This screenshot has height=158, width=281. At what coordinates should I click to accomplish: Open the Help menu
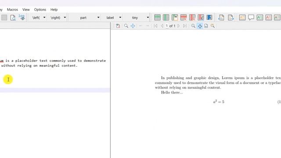[54, 10]
